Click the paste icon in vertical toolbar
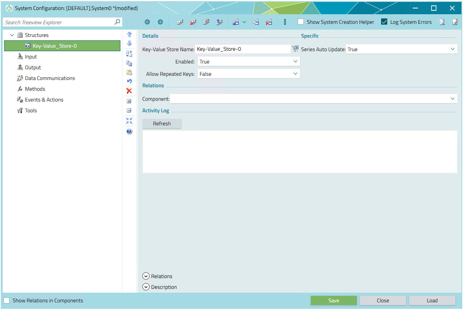 pos(129,72)
